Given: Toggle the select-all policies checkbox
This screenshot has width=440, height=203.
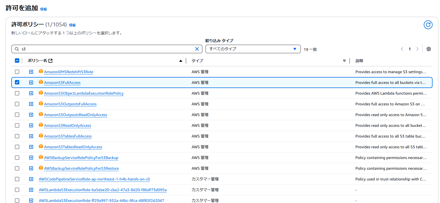Looking at the screenshot, I should 17,61.
